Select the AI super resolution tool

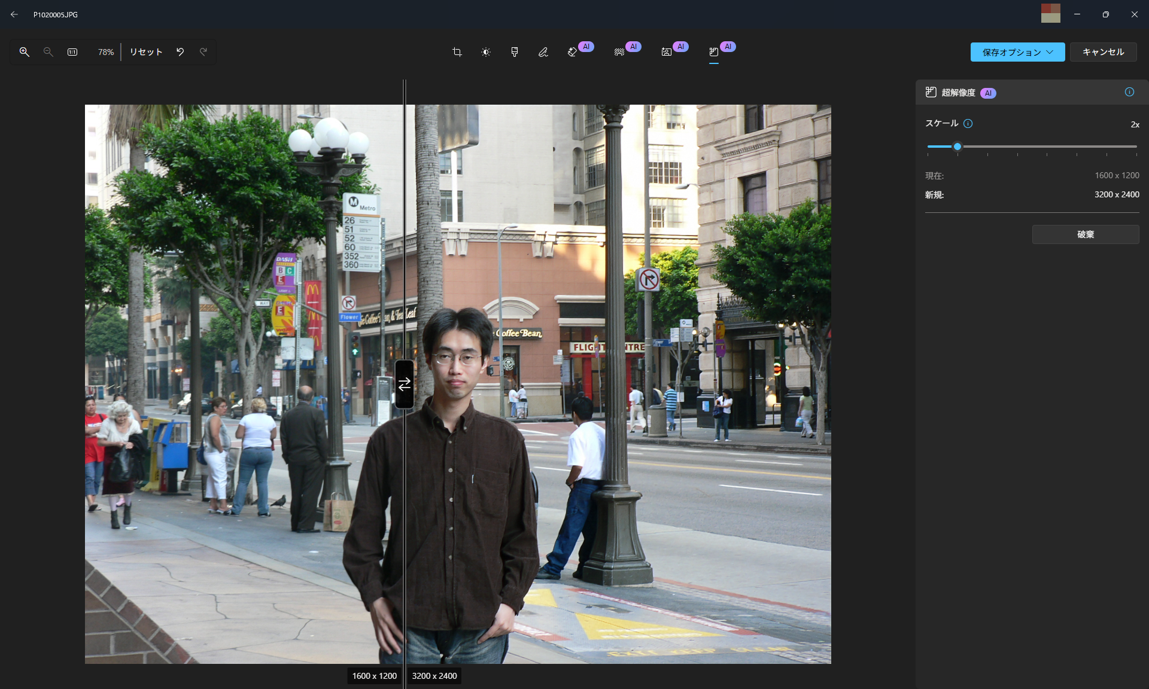tap(714, 52)
